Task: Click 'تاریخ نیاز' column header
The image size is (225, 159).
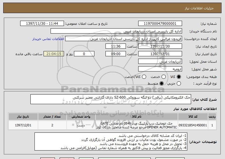Action: tap(23, 117)
